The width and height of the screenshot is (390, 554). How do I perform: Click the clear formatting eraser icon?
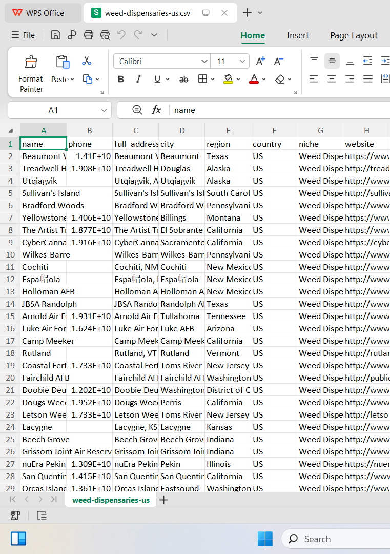(x=280, y=80)
